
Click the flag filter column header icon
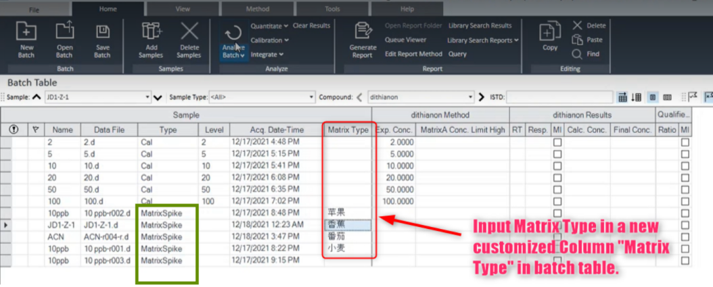click(x=36, y=130)
